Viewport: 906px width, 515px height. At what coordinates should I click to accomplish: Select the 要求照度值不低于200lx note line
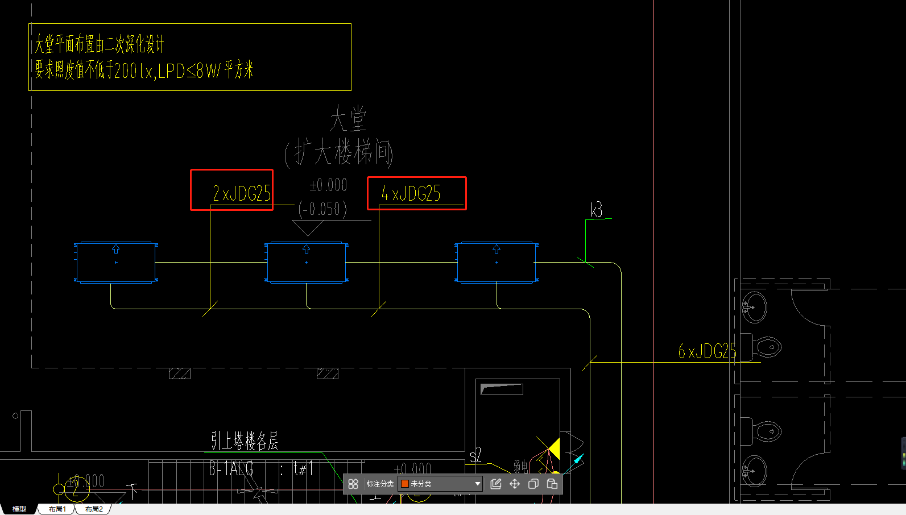(144, 70)
